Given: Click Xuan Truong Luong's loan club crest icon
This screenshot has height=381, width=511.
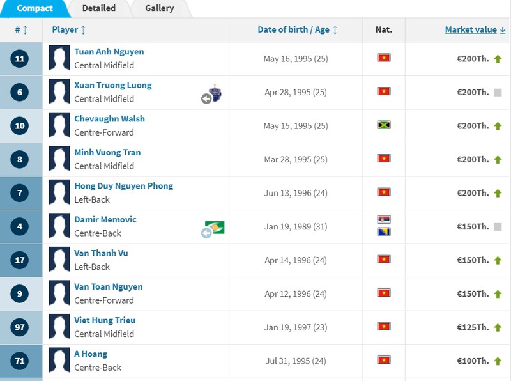Looking at the screenshot, I should coord(215,93).
